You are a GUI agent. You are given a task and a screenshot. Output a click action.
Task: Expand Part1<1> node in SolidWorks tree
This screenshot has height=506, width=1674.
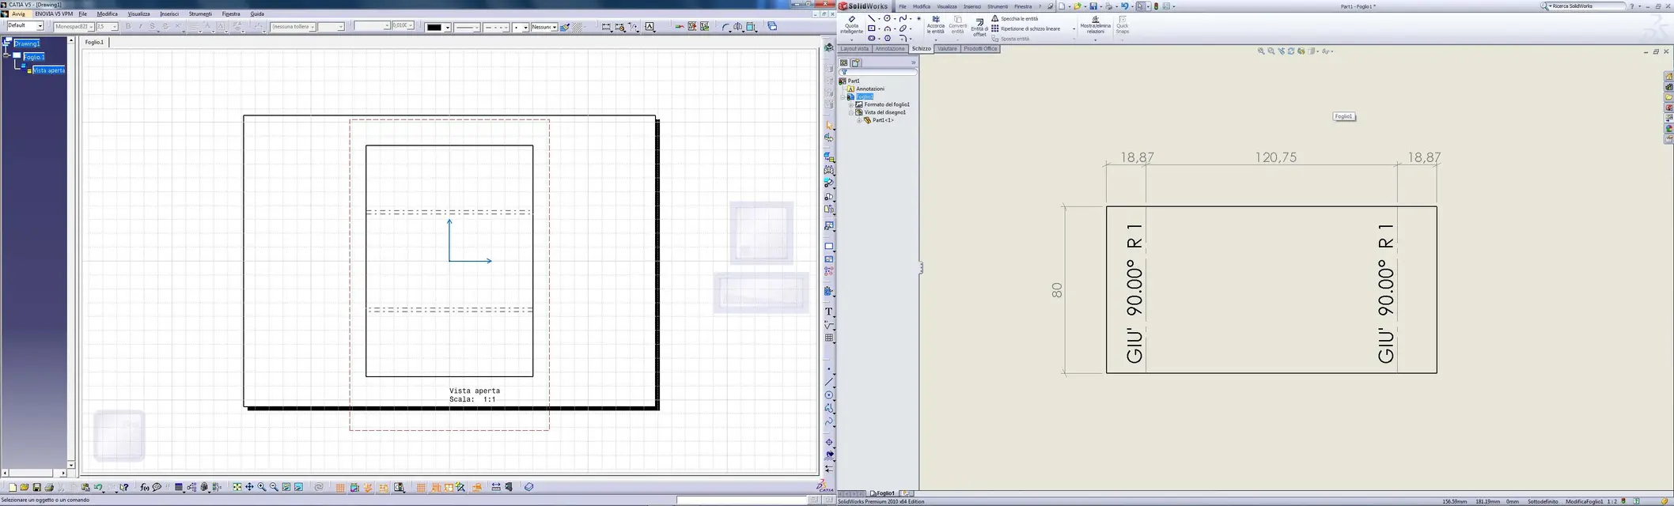click(x=859, y=120)
